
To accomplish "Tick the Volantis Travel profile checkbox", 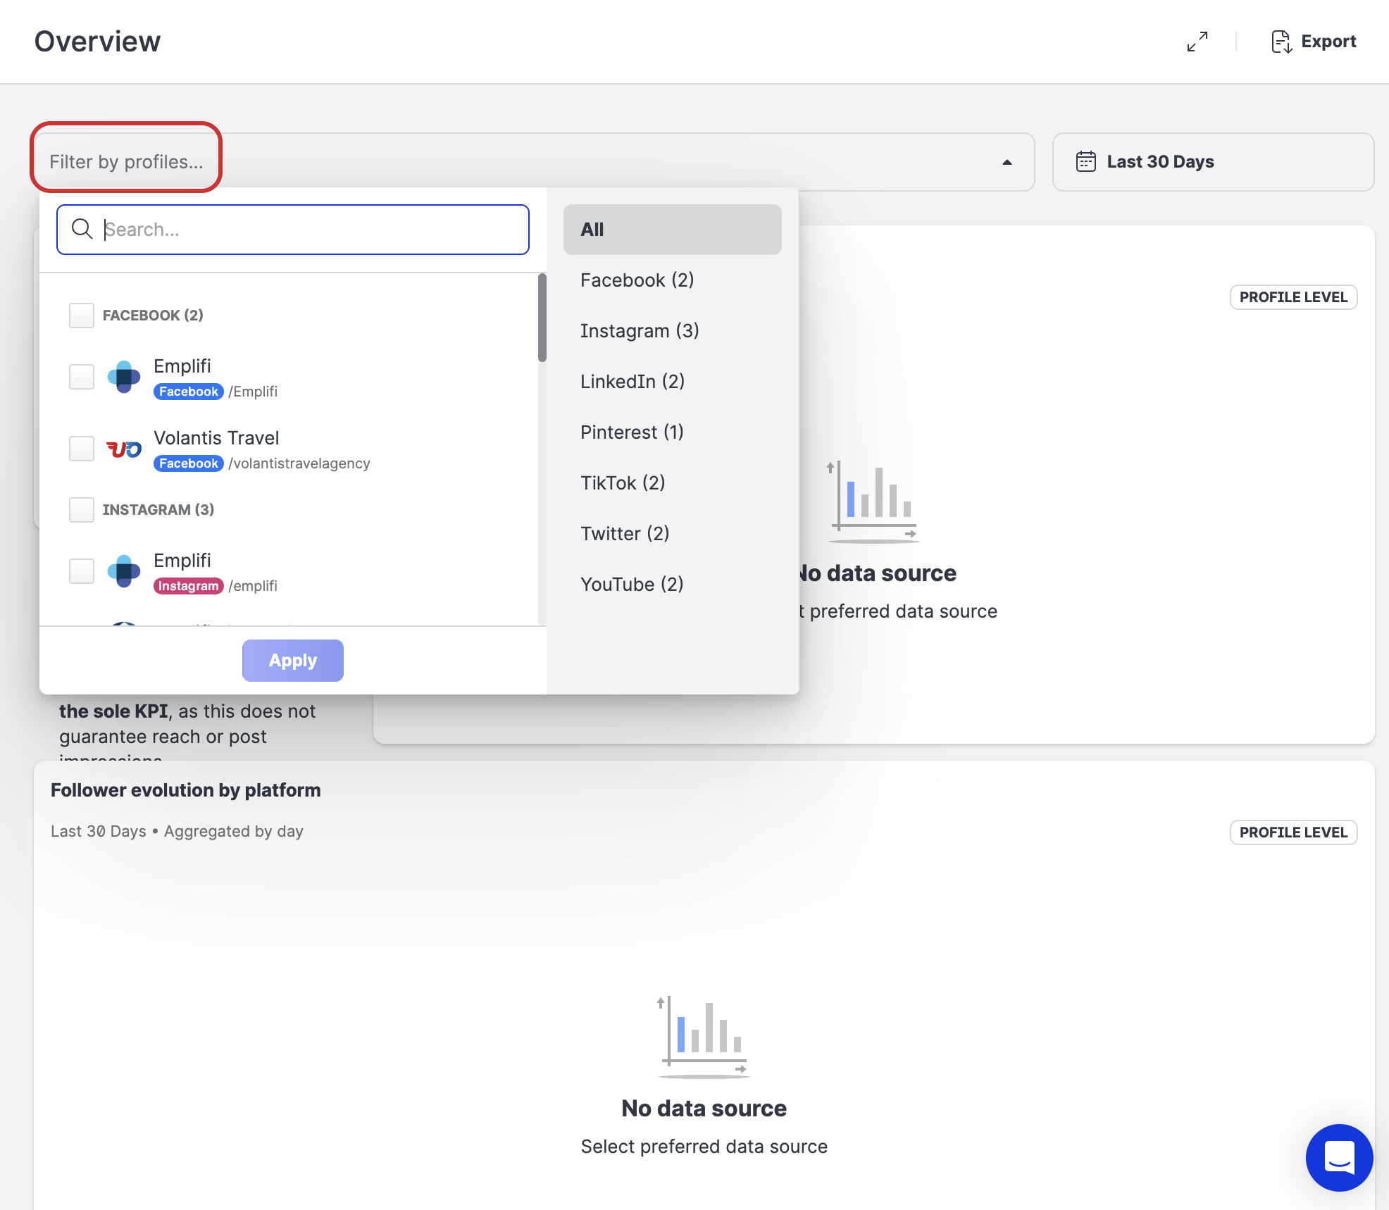I will point(82,449).
